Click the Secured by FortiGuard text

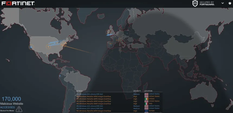(207, 3)
